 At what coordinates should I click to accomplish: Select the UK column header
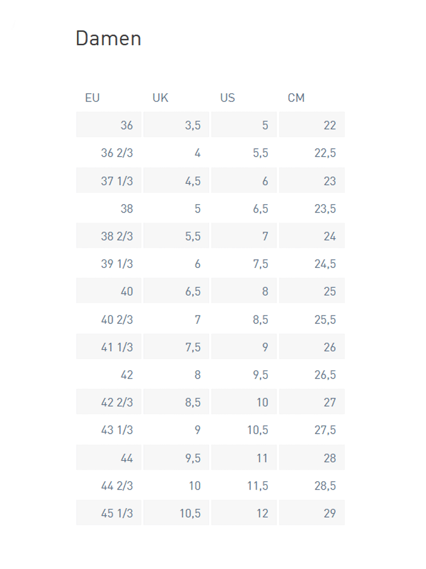click(160, 98)
